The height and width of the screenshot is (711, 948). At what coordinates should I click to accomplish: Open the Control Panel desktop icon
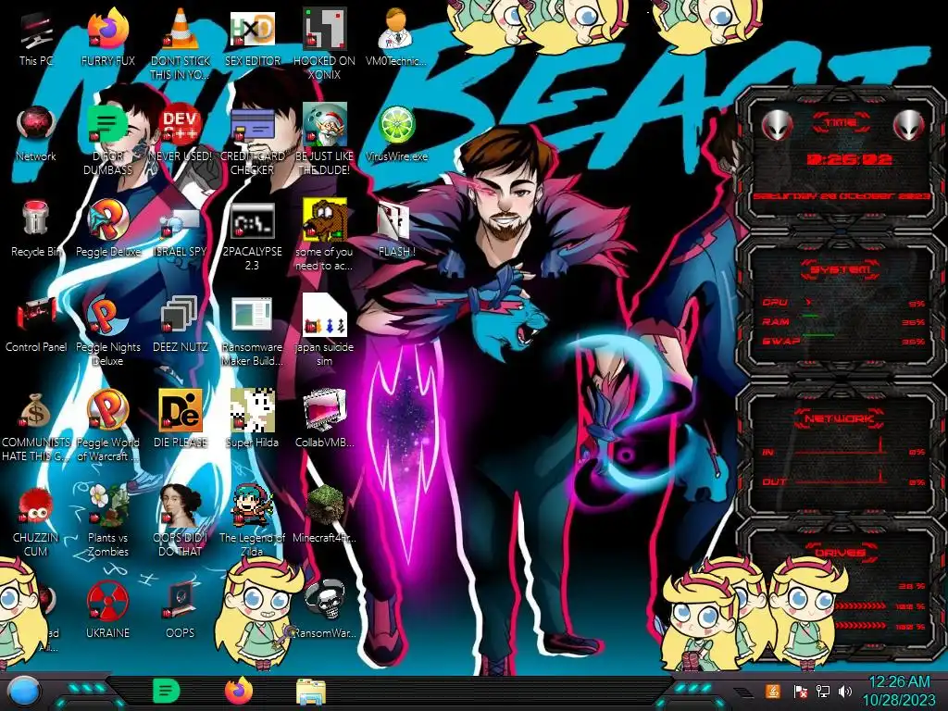pyautogui.click(x=36, y=324)
